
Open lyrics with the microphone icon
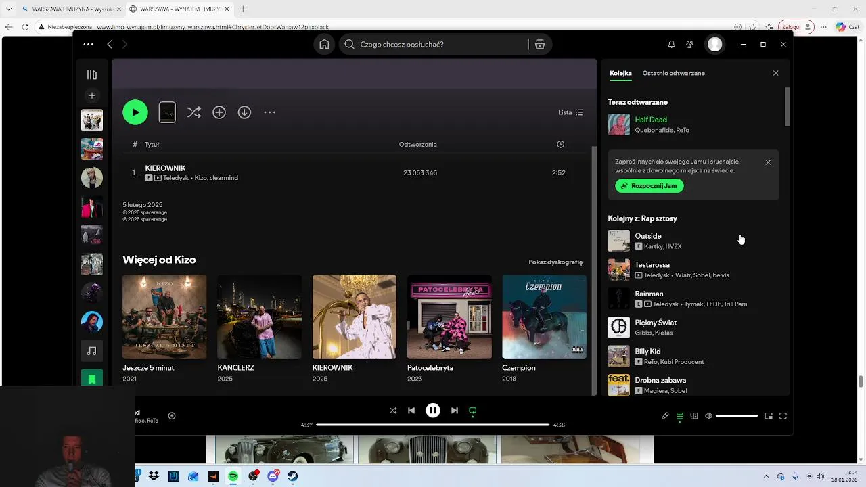coord(665,416)
